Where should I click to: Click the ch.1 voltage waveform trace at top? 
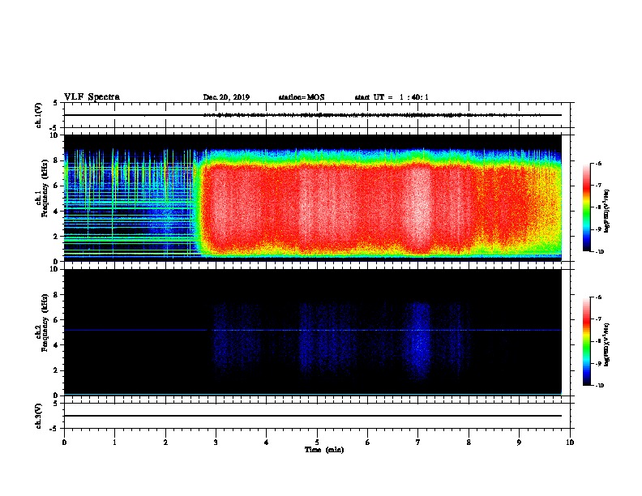(x=312, y=115)
